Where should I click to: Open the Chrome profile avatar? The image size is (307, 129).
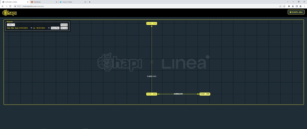pyautogui.click(x=300, y=6)
